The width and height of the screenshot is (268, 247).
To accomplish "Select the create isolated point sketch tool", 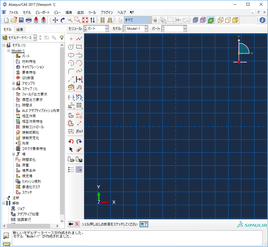I will (71, 39).
